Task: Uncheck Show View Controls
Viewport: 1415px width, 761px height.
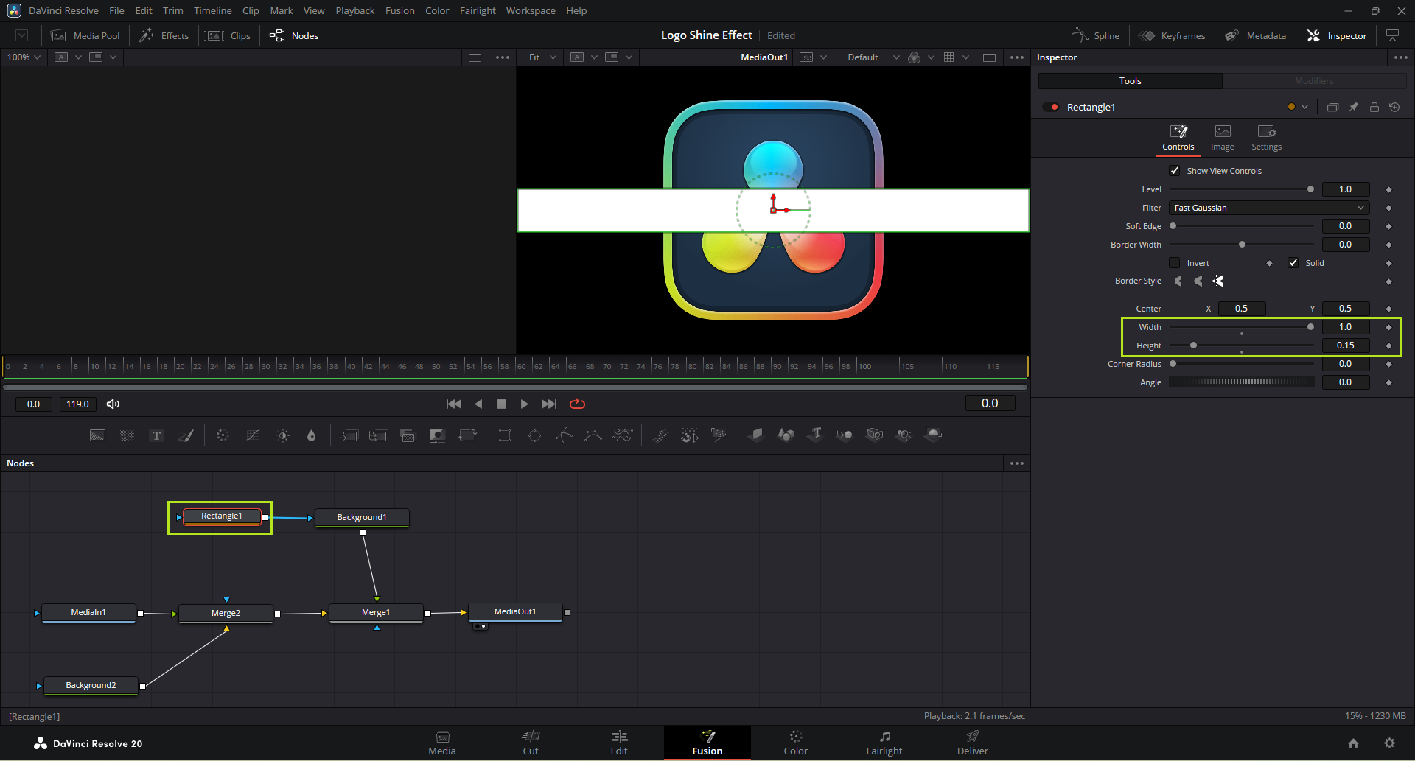Action: tap(1175, 171)
